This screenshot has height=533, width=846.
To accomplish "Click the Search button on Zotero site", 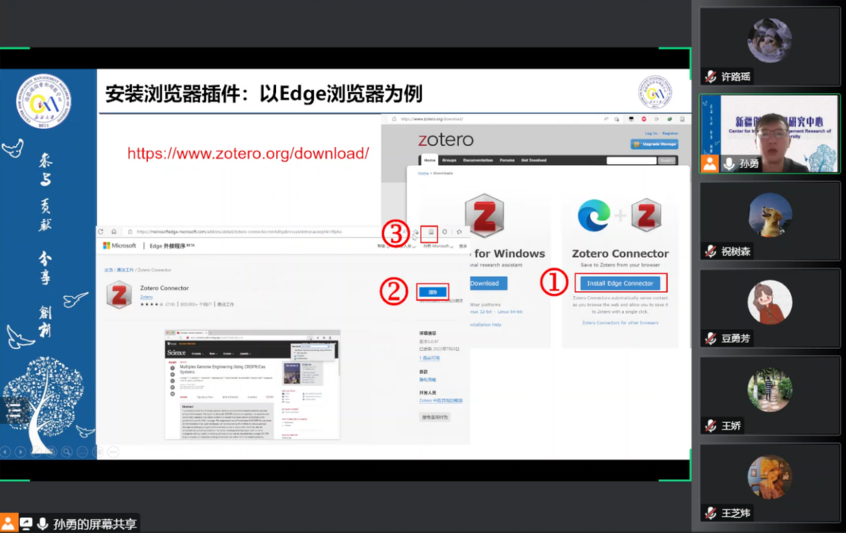I will tap(667, 161).
